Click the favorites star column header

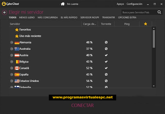[145, 24]
